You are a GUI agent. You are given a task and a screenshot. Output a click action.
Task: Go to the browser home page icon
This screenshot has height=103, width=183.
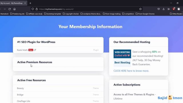(15, 9)
